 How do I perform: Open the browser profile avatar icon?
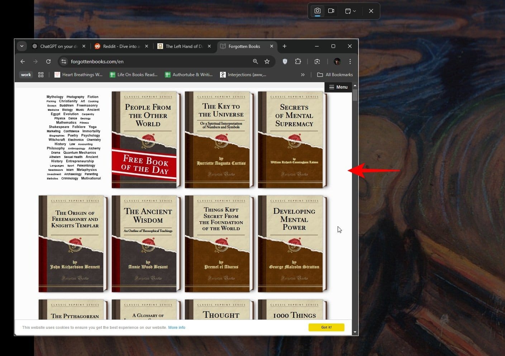pyautogui.click(x=337, y=61)
